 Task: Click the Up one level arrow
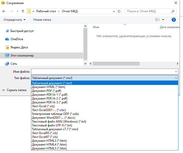pos(23,11)
